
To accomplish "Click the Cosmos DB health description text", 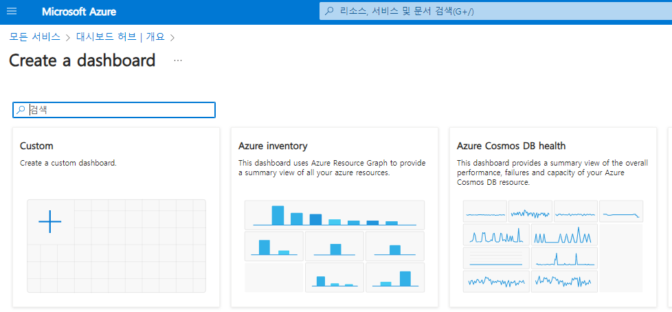I will pyautogui.click(x=552, y=172).
